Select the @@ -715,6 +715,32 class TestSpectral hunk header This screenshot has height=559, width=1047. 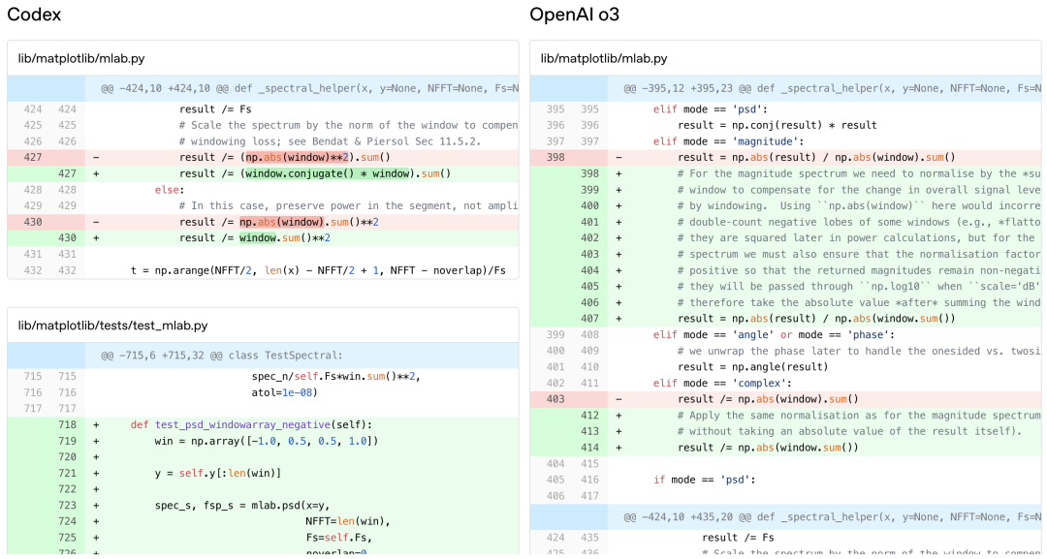pos(263,356)
